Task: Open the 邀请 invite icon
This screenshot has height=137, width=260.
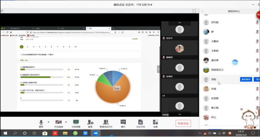Action: 90,122
